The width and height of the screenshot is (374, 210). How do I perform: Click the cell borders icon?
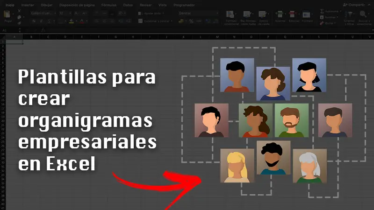point(61,21)
